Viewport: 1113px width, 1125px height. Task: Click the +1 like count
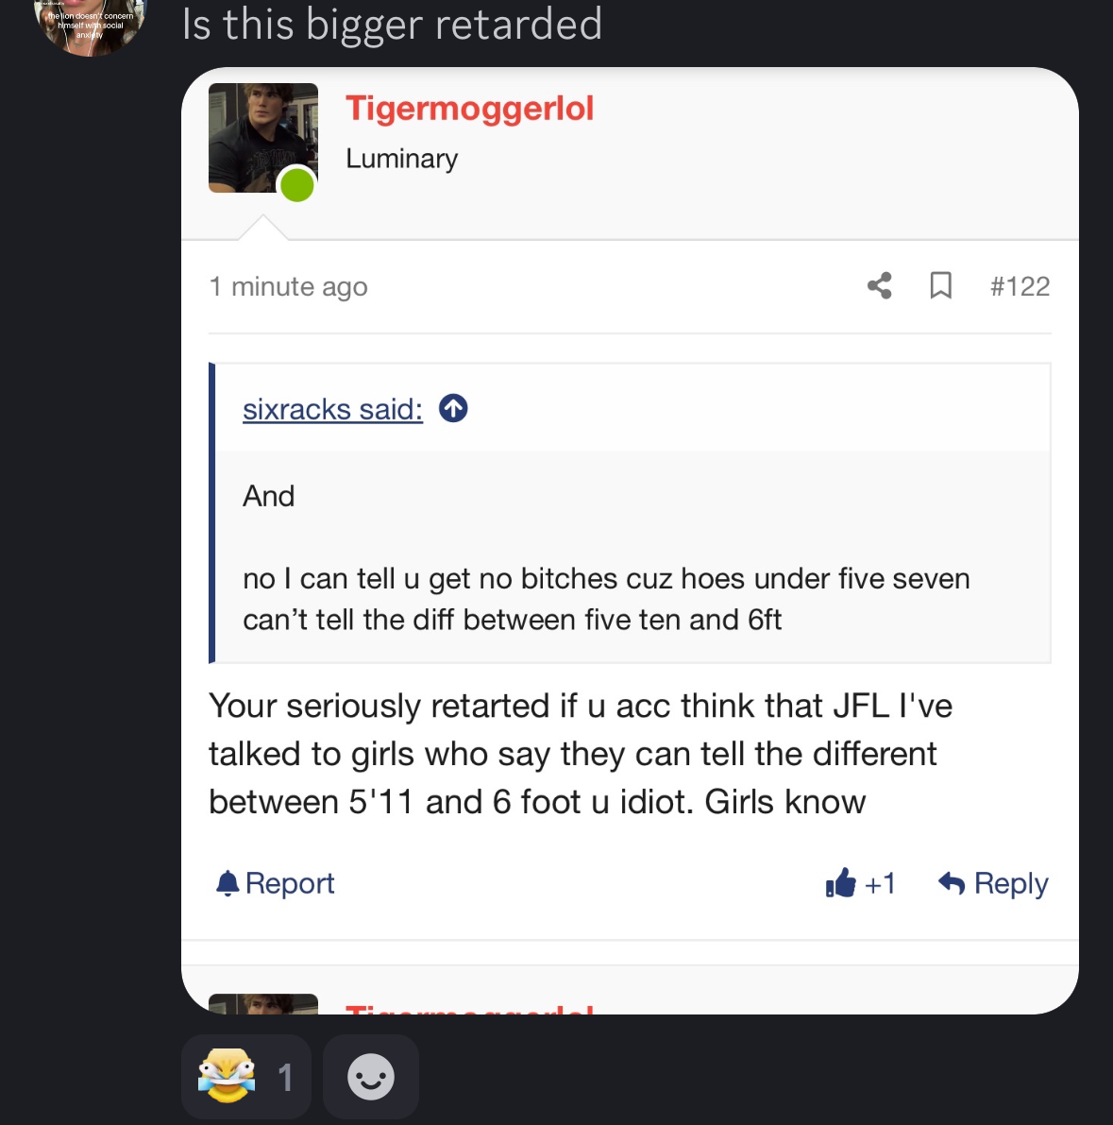[x=880, y=884]
